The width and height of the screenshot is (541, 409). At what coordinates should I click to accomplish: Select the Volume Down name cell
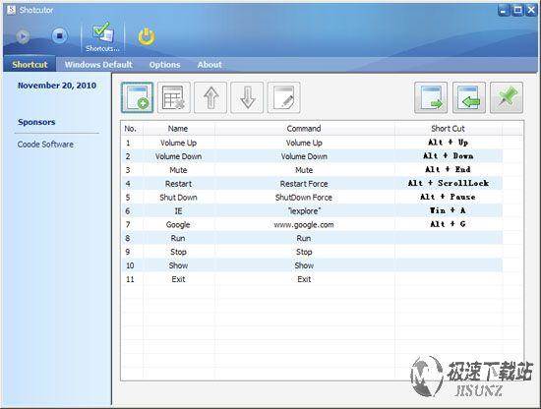point(178,156)
